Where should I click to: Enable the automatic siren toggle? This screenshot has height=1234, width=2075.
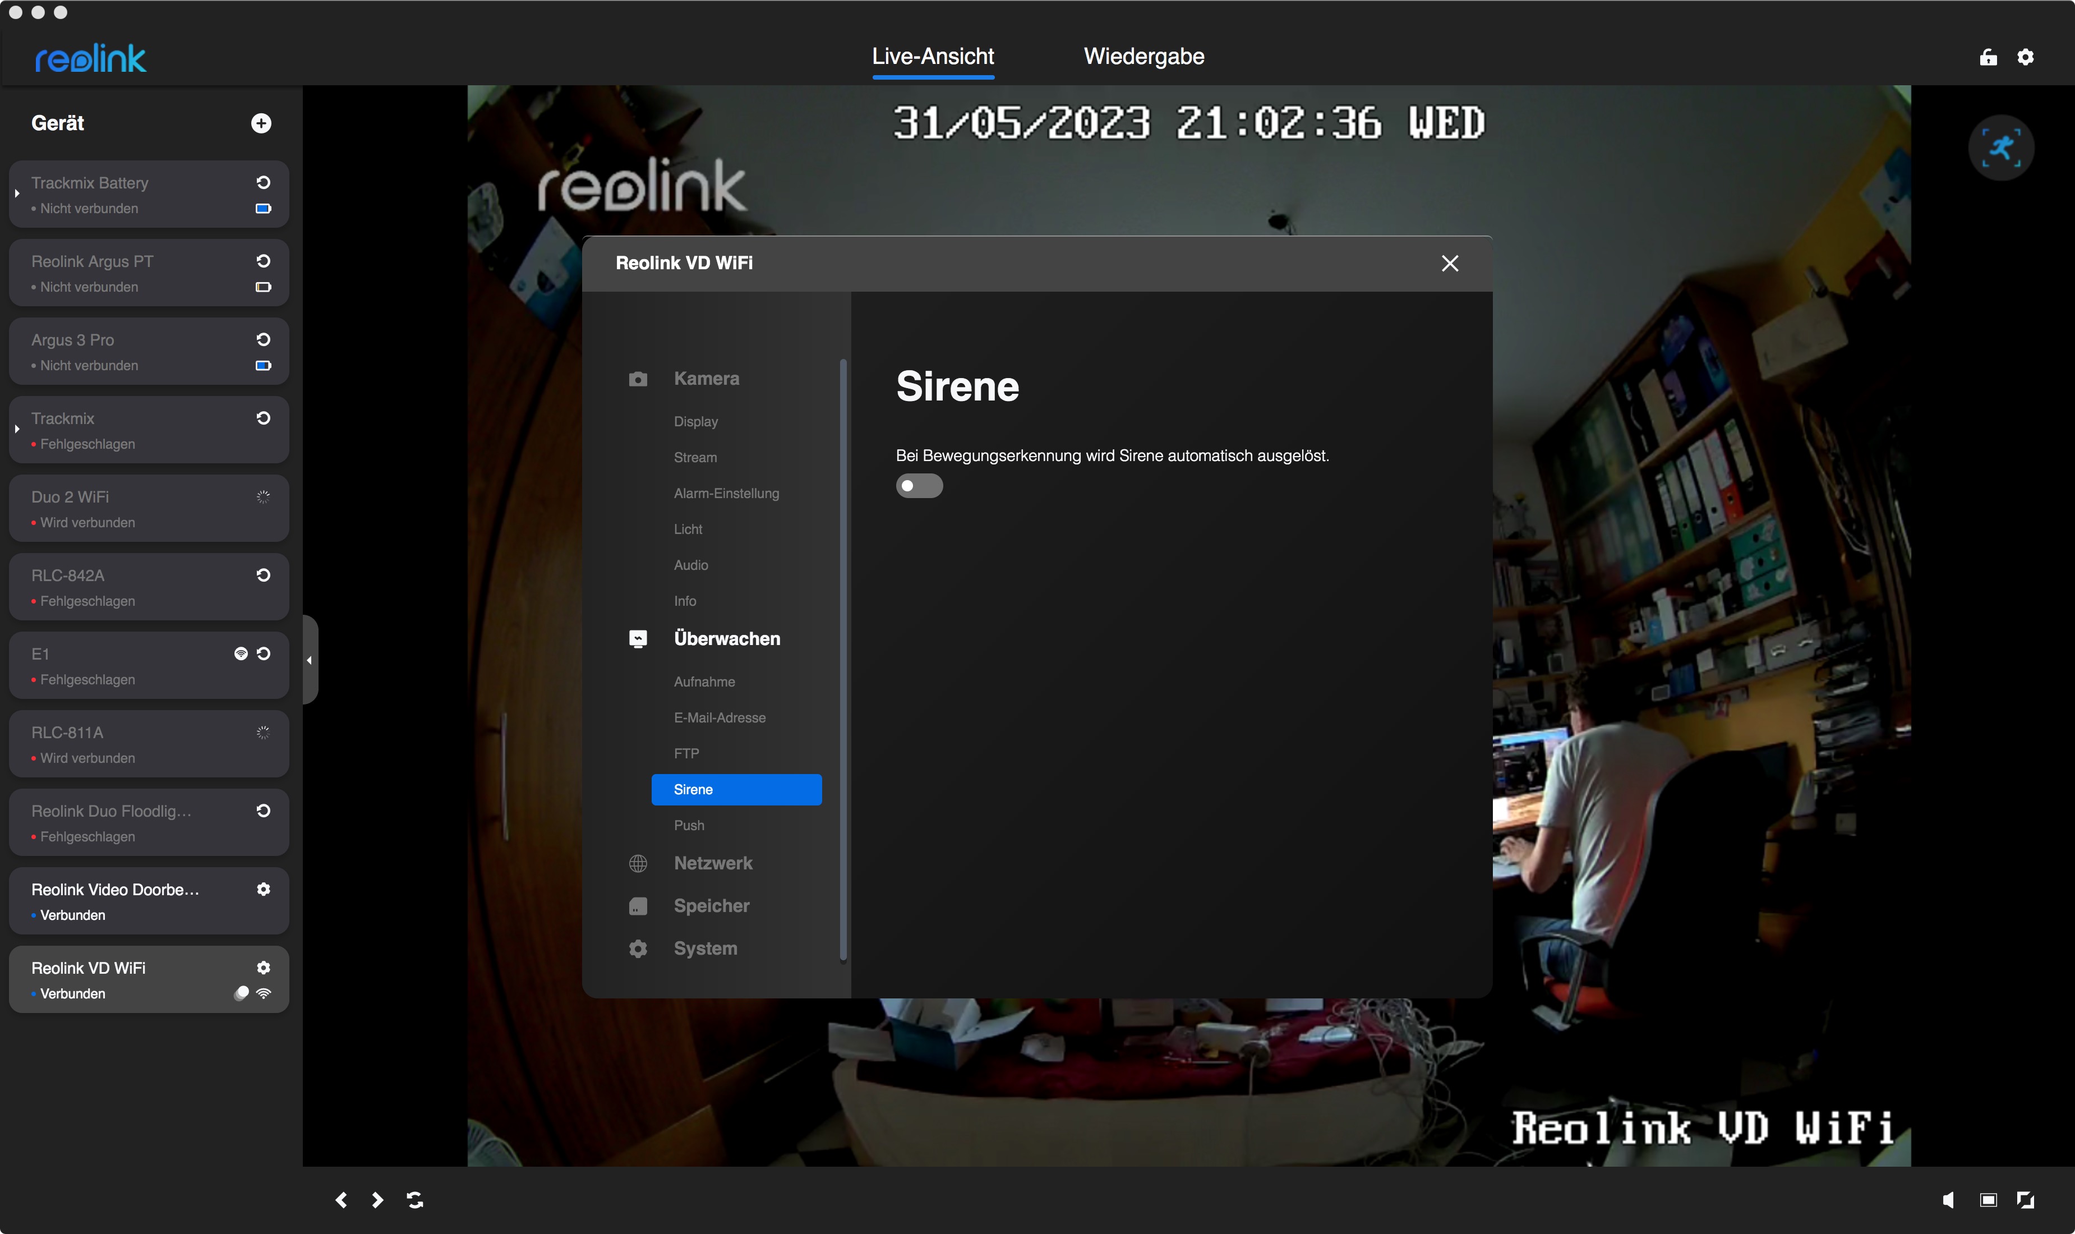(919, 486)
